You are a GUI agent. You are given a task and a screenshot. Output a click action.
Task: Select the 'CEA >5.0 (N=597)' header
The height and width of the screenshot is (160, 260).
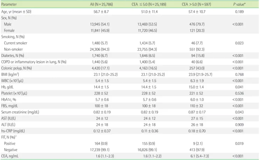(196, 4)
